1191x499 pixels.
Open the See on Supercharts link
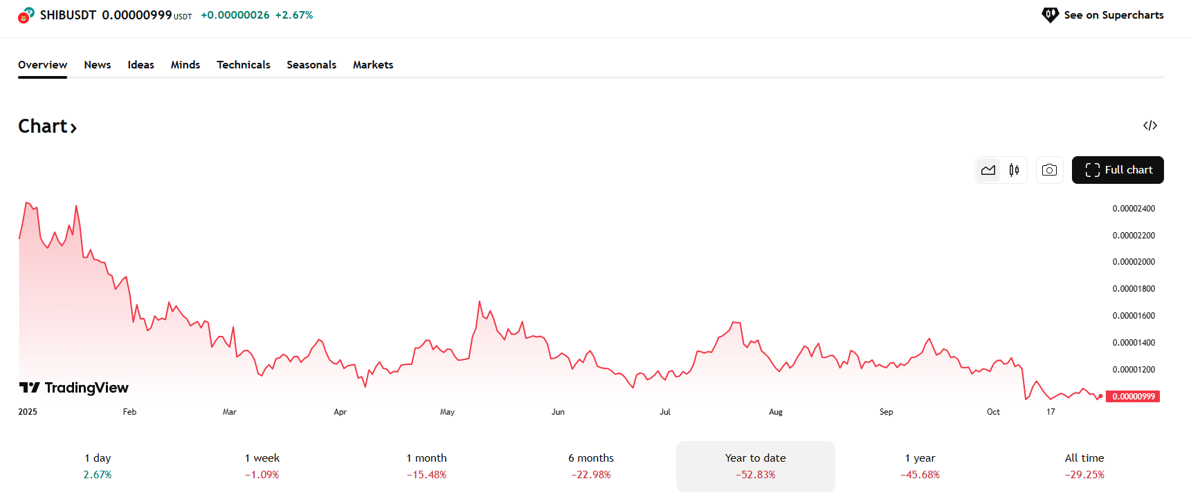coord(1113,15)
